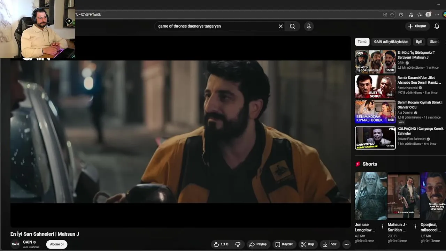This screenshot has width=446, height=251.
Task: Share the video via Paylaş
Action: point(258,244)
